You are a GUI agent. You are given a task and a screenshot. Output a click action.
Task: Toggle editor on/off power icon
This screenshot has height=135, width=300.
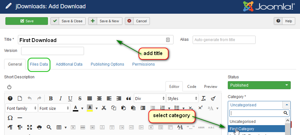pos(9,87)
